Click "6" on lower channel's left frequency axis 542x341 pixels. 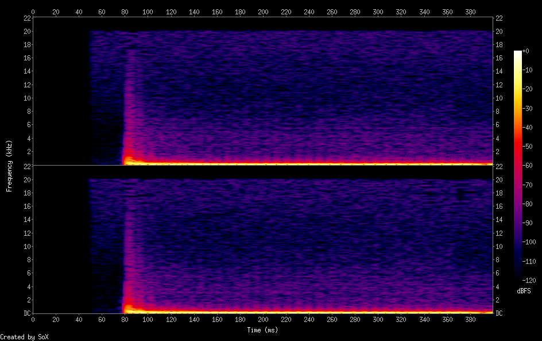tap(29, 273)
